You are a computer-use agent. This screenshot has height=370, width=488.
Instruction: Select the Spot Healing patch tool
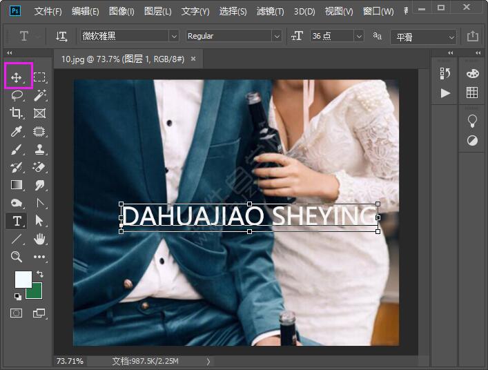point(39,132)
